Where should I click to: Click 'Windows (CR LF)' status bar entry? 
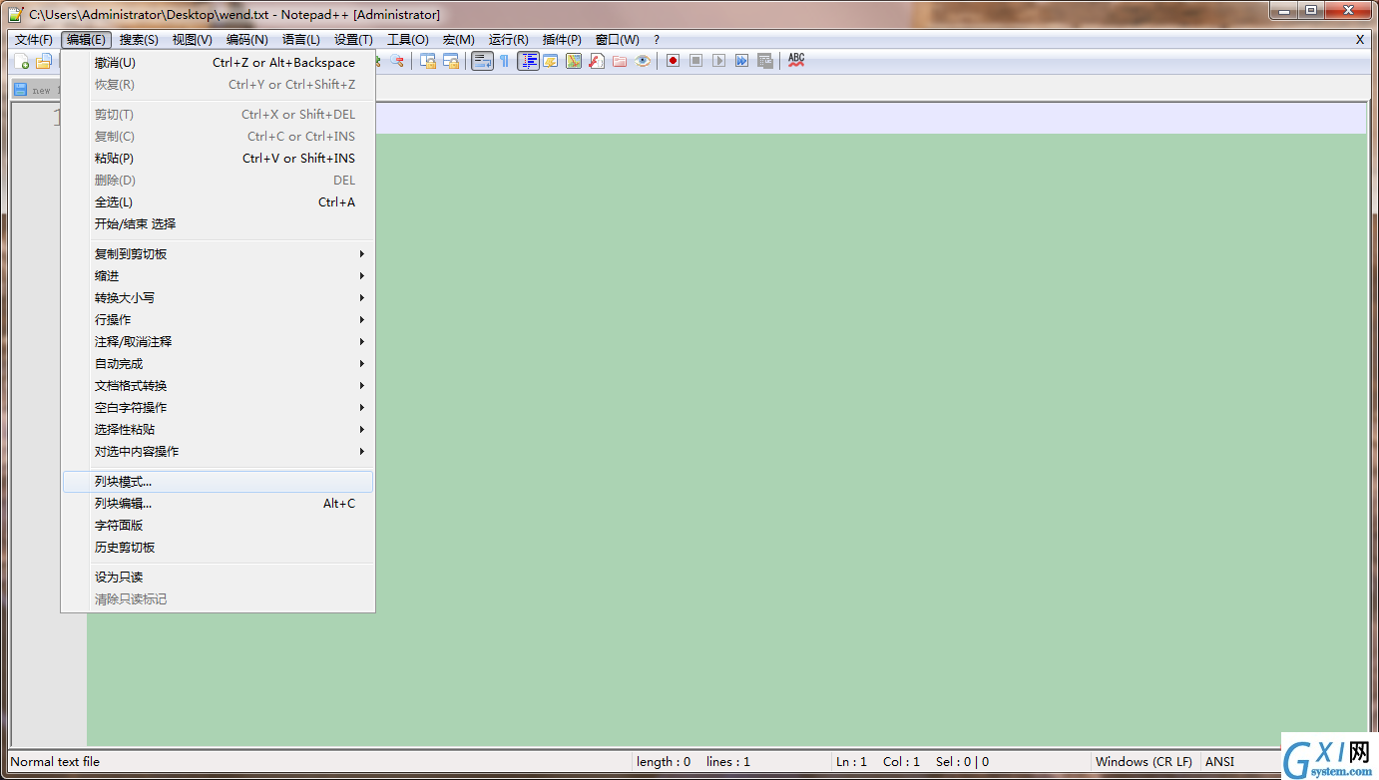coord(1144,762)
